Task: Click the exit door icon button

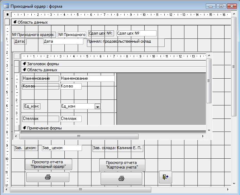Action: tap(165, 177)
